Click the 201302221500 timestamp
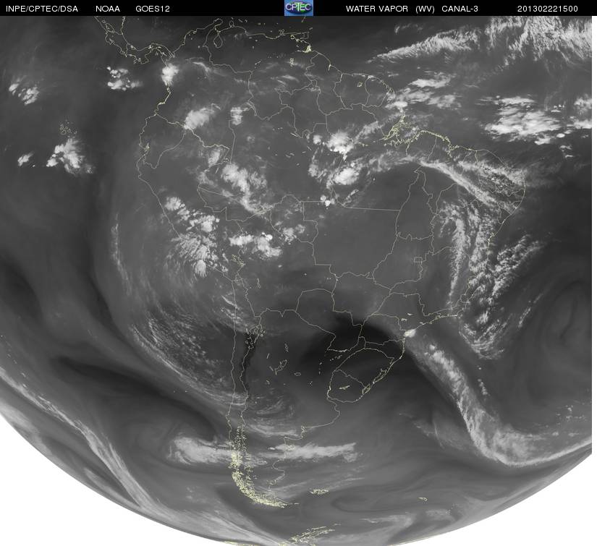 click(x=548, y=9)
